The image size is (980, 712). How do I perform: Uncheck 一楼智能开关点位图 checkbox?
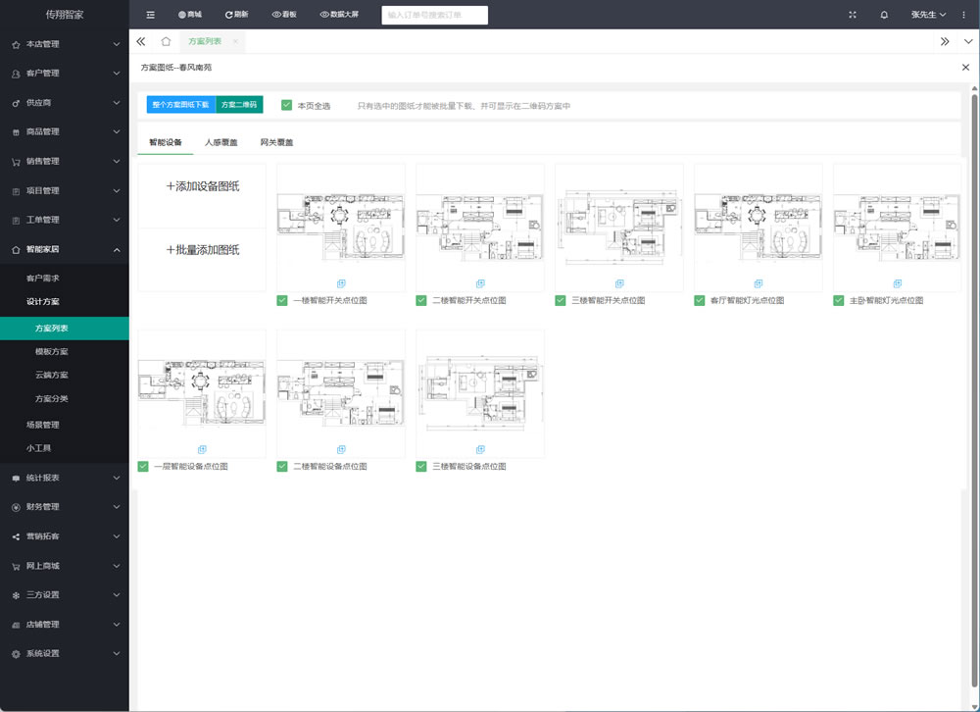coord(282,300)
